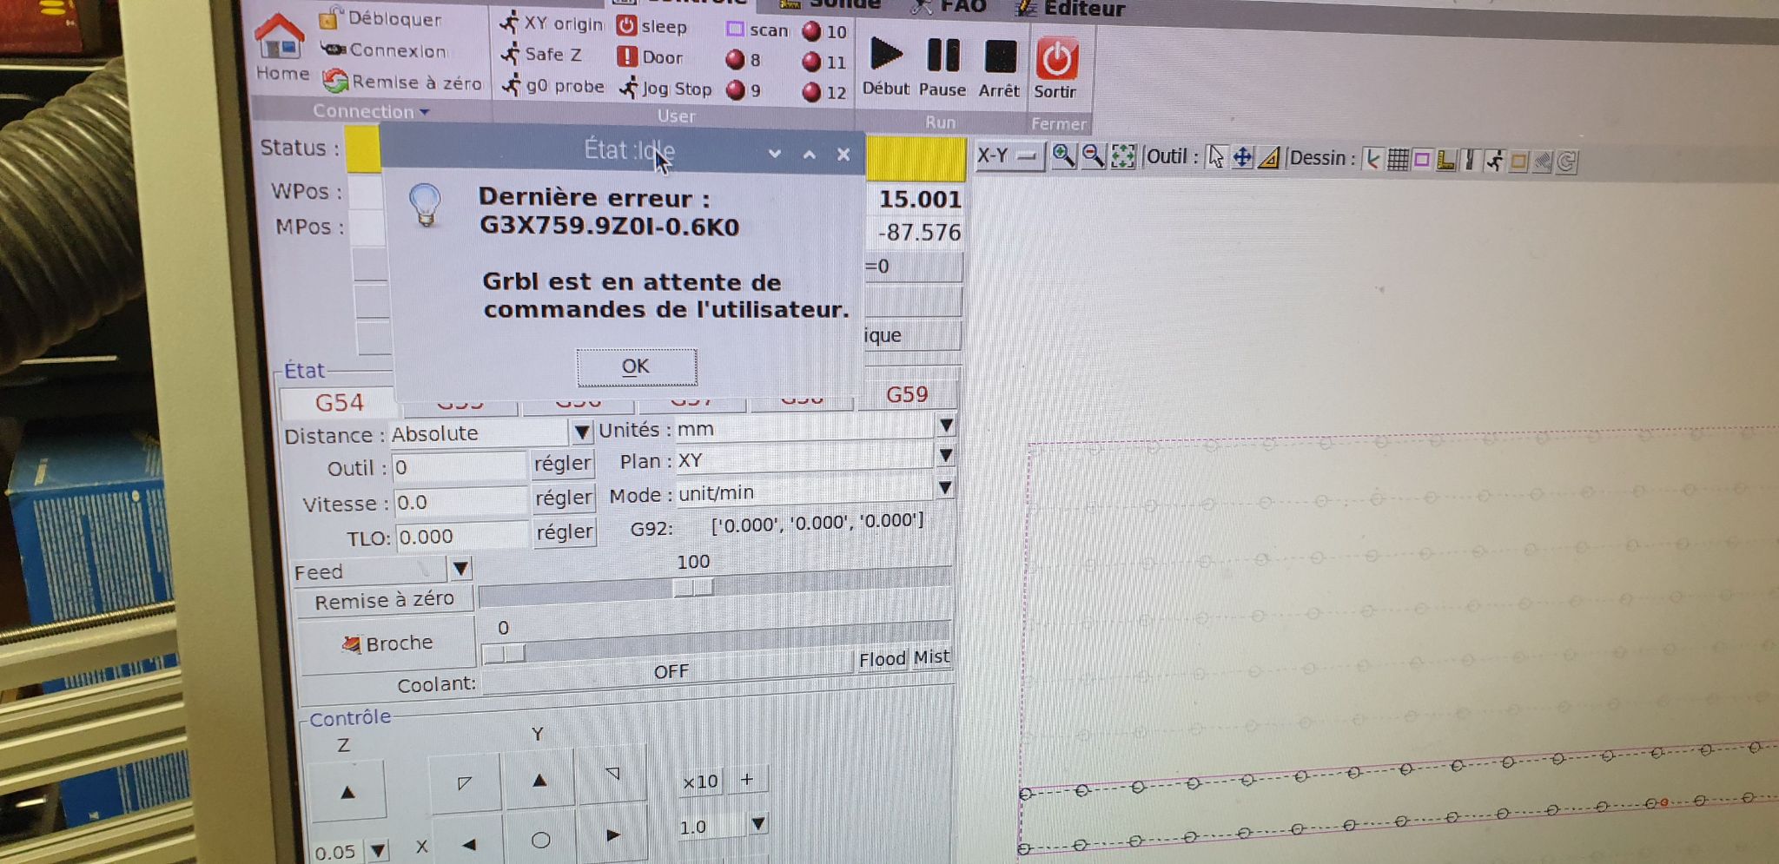Screen dimensions: 1779x864
Task: Toggle grid display in canvas
Action: tap(1398, 160)
